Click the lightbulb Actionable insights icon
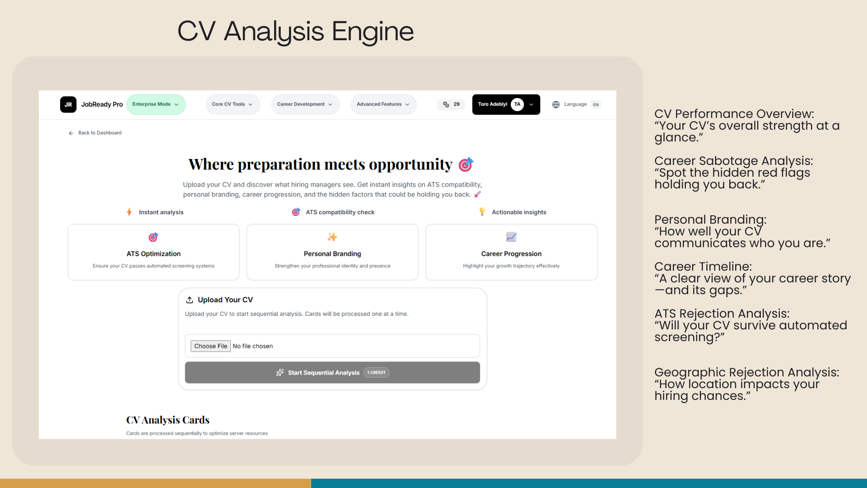 click(x=482, y=212)
